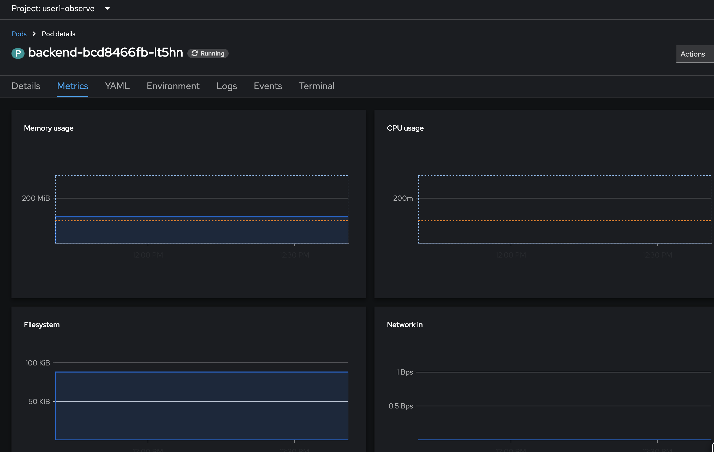
Task: Click the 1 Bps axis label
Action: click(x=405, y=372)
